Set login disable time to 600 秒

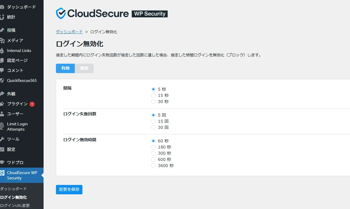(x=153, y=160)
